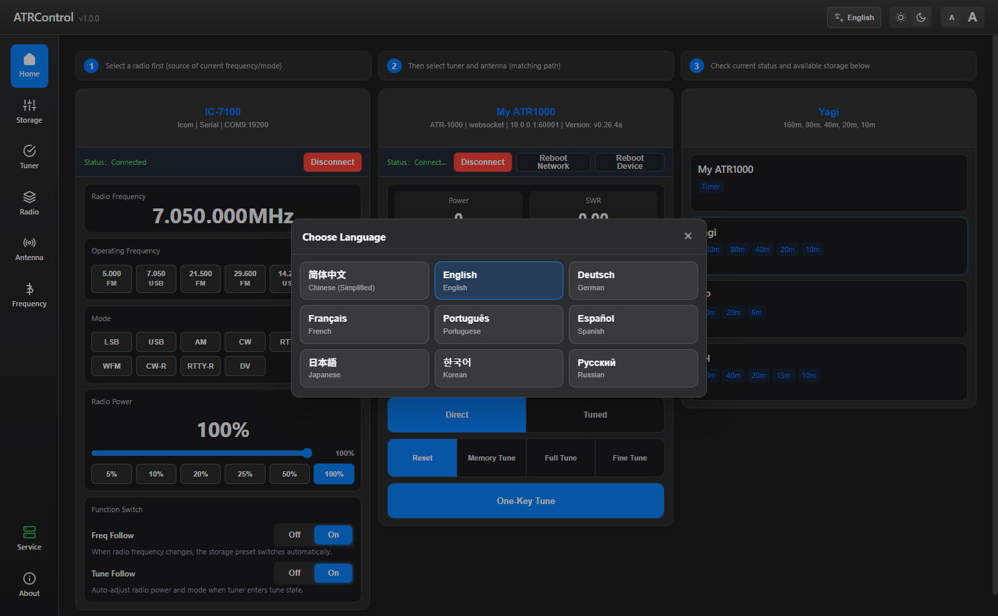Screen dimensions: 998x616
Task: Select the larger font size A
Action: 973,17
